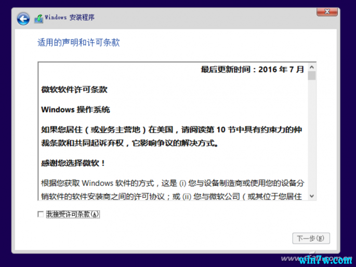Click the 下一步(N) button

coord(311,238)
